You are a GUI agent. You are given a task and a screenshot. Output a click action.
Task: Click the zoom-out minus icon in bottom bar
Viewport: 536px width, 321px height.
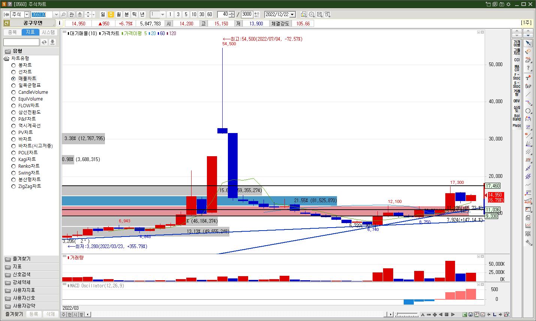429,314
